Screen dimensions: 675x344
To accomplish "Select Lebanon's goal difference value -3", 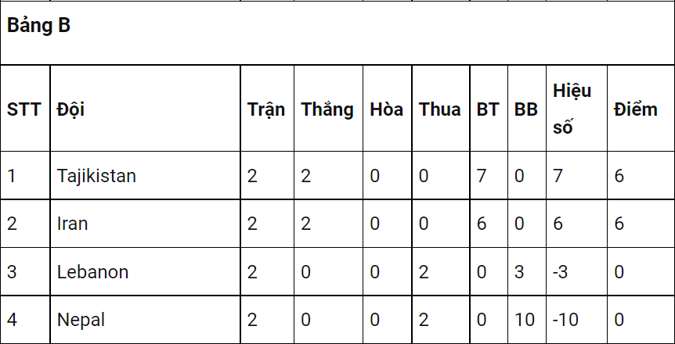I will 560,272.
